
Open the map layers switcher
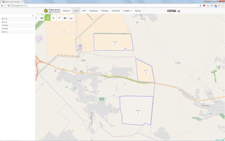click(71, 18)
